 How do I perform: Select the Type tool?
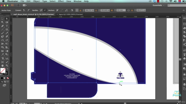[x=7, y=26]
